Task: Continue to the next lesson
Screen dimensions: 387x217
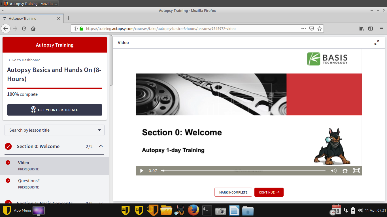Action: [269, 192]
